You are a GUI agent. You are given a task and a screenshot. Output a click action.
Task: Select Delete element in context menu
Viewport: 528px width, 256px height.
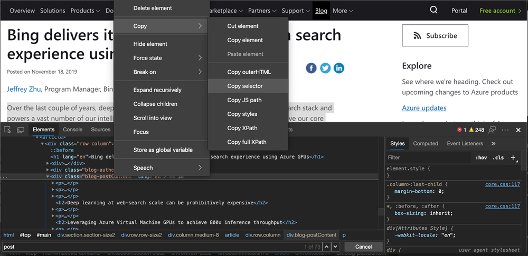click(162, 8)
